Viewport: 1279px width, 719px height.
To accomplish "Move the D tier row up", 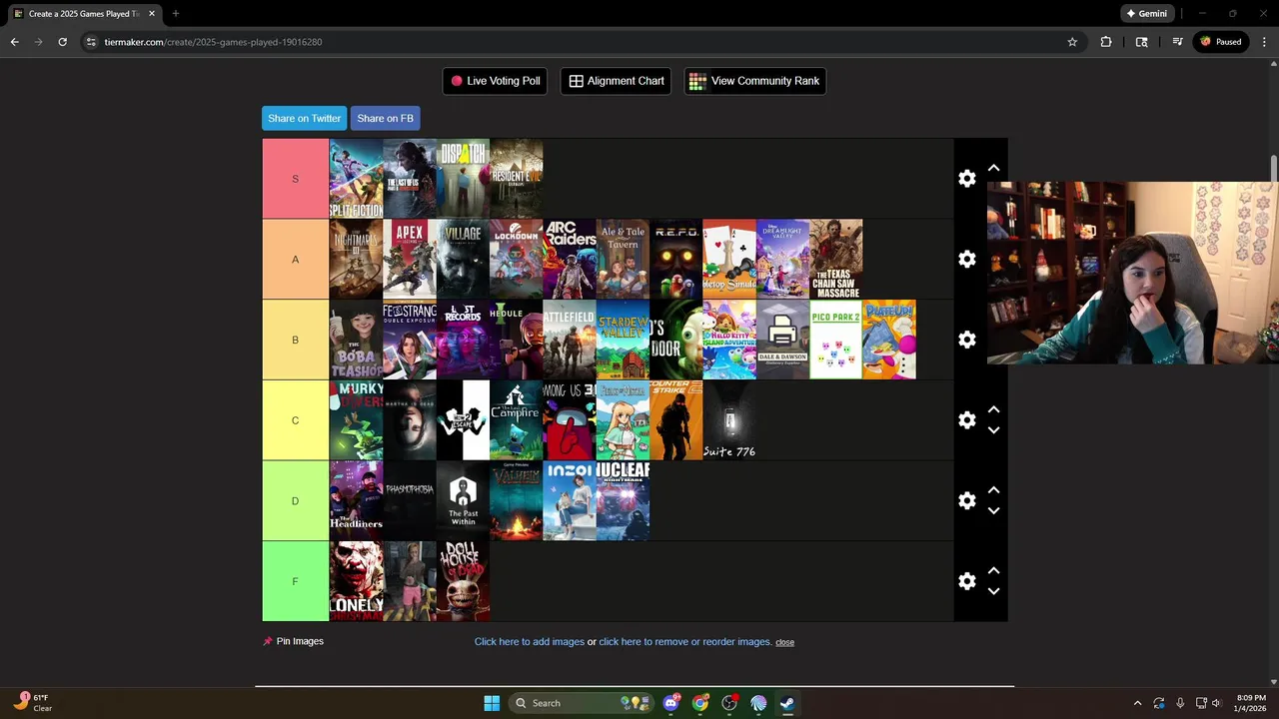I will 993,490.
